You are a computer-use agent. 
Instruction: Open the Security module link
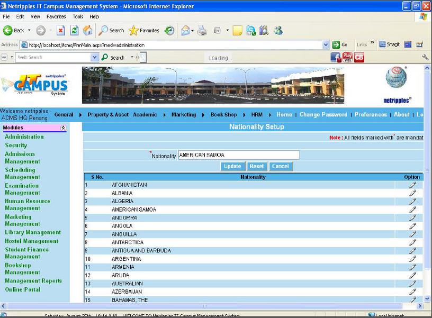coord(16,145)
